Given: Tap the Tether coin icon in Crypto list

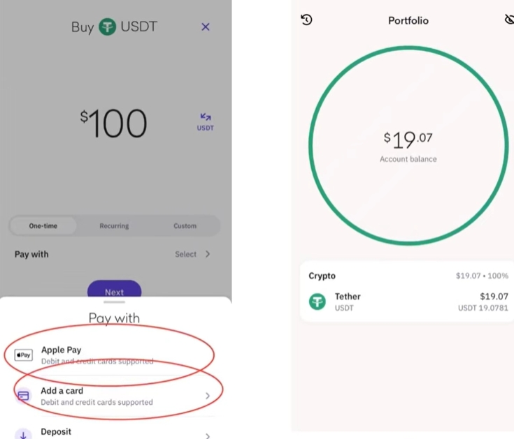Looking at the screenshot, I should click(x=317, y=302).
